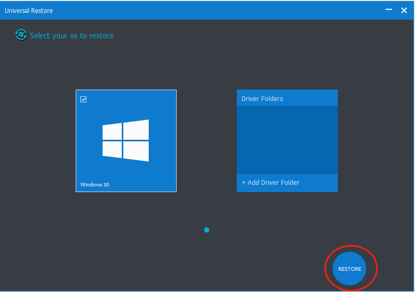
Task: Click the 'Windows 10' label
Action: pos(94,185)
